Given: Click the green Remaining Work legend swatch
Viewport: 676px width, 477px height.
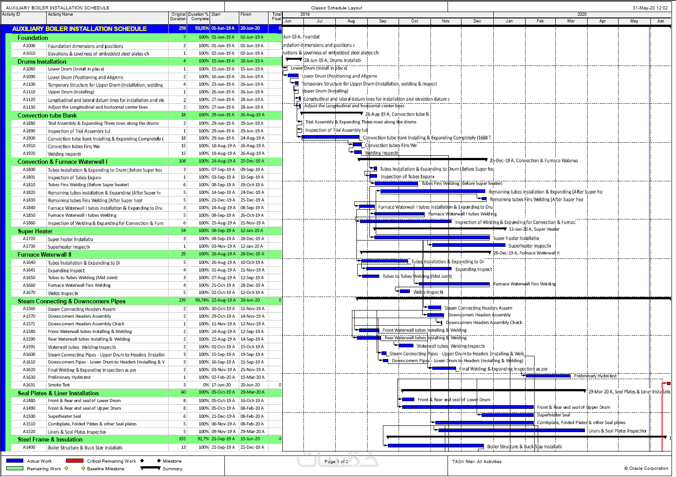Looking at the screenshot, I should 15,468.
